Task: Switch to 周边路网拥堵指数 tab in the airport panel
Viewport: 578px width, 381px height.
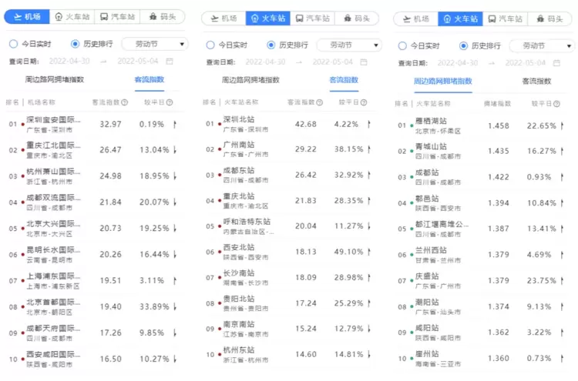Action: (x=55, y=79)
